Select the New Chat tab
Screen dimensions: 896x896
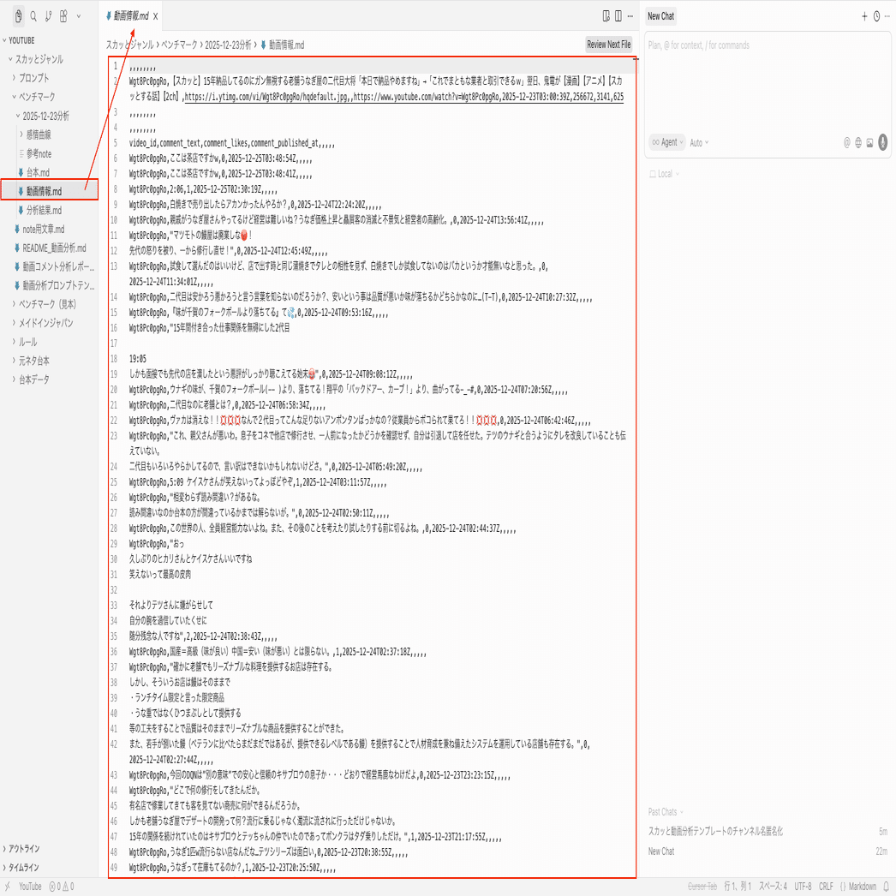pos(661,16)
